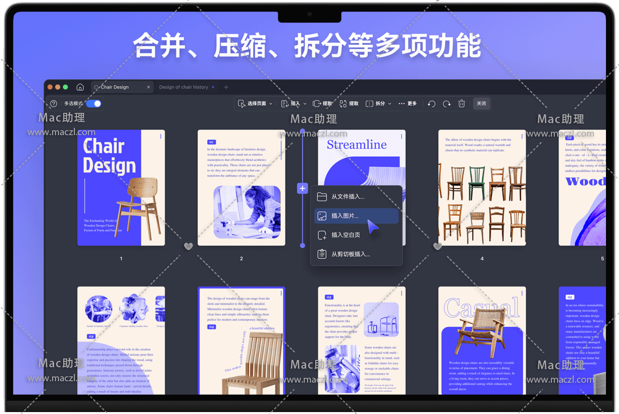Toggle the 多选模式 multi-select switch

[x=94, y=104]
